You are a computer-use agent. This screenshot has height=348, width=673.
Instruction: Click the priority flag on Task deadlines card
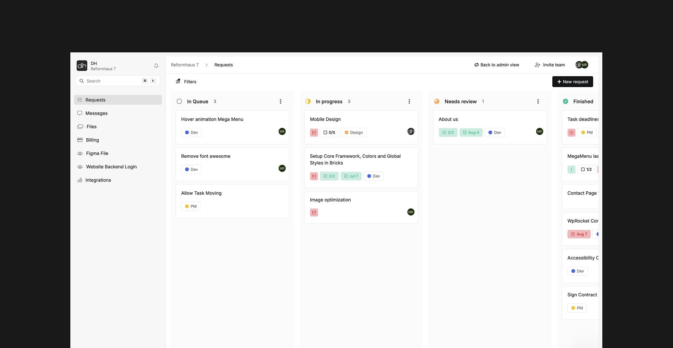coord(571,133)
